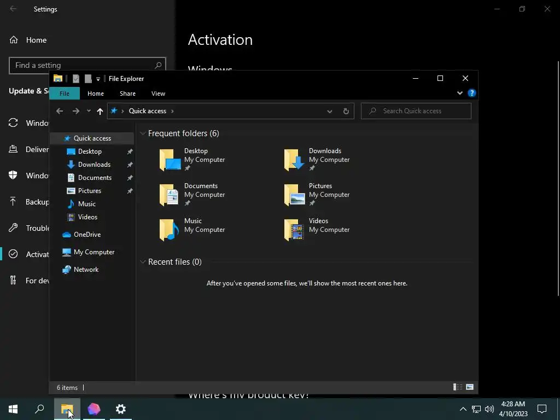
Task: Click the New folder icon in Explorer's title bar
Action: (x=88, y=79)
